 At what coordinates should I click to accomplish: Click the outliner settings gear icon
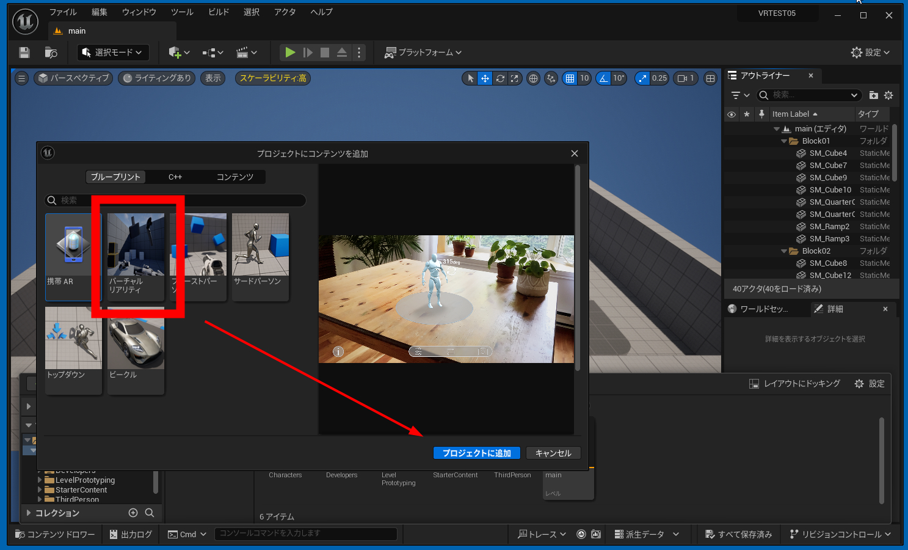coord(888,95)
